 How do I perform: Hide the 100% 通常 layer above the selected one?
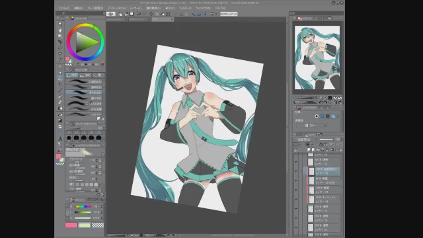296,161
